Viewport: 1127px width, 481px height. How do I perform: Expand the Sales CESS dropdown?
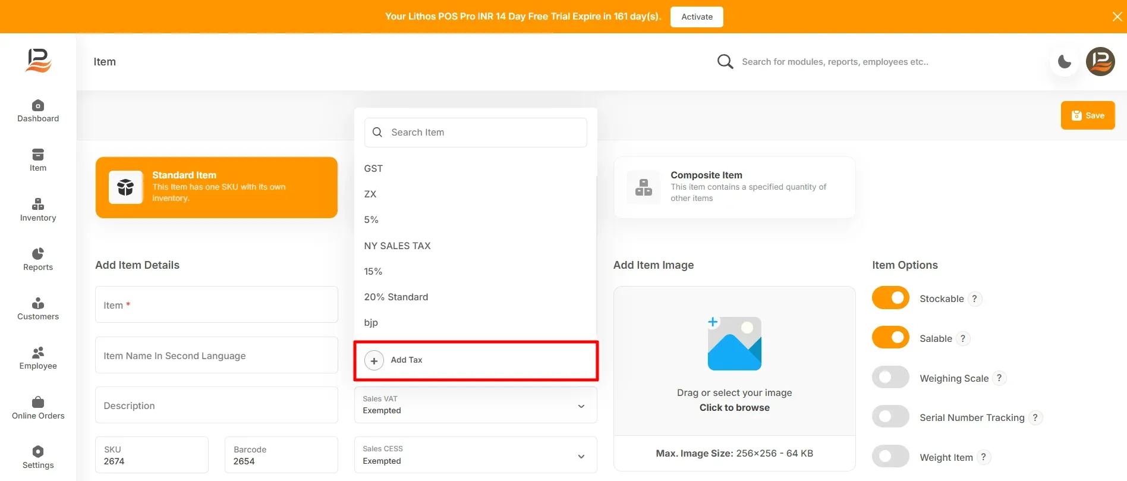click(x=476, y=455)
